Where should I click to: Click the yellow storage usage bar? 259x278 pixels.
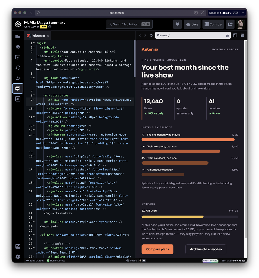coord(172,217)
